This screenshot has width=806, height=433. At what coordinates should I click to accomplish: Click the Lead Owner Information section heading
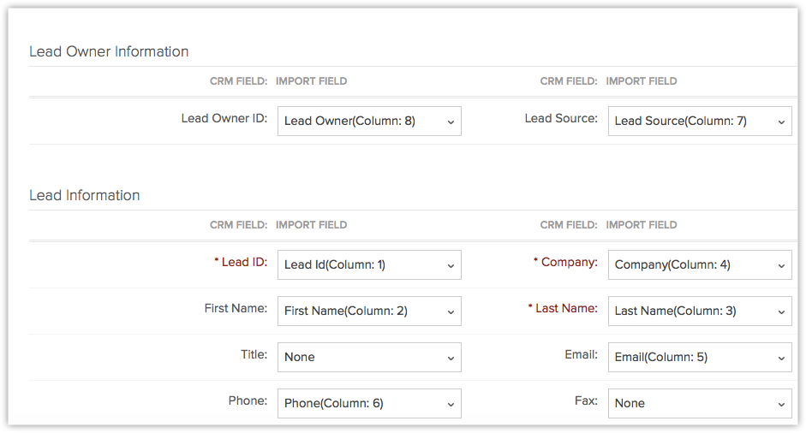coord(109,51)
